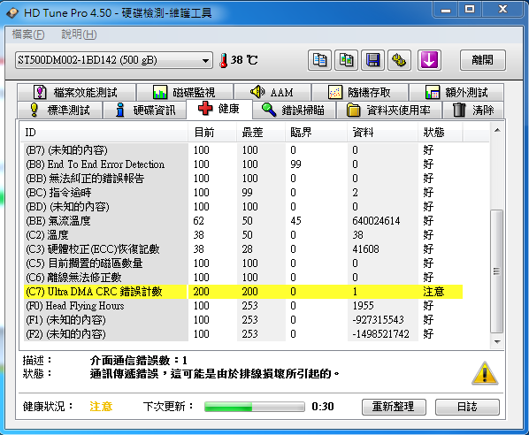
Task: Click the description text 介面通信錯誤數：1
Action: point(139,361)
